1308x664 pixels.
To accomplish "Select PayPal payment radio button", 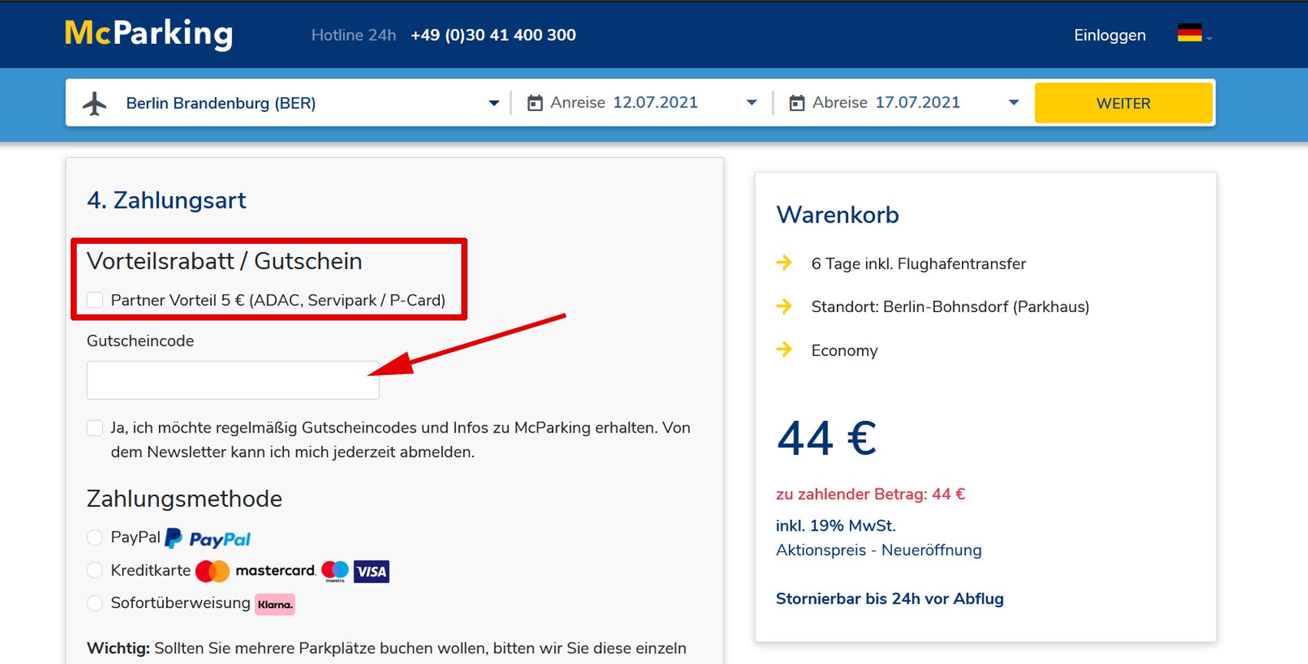I will [x=95, y=537].
